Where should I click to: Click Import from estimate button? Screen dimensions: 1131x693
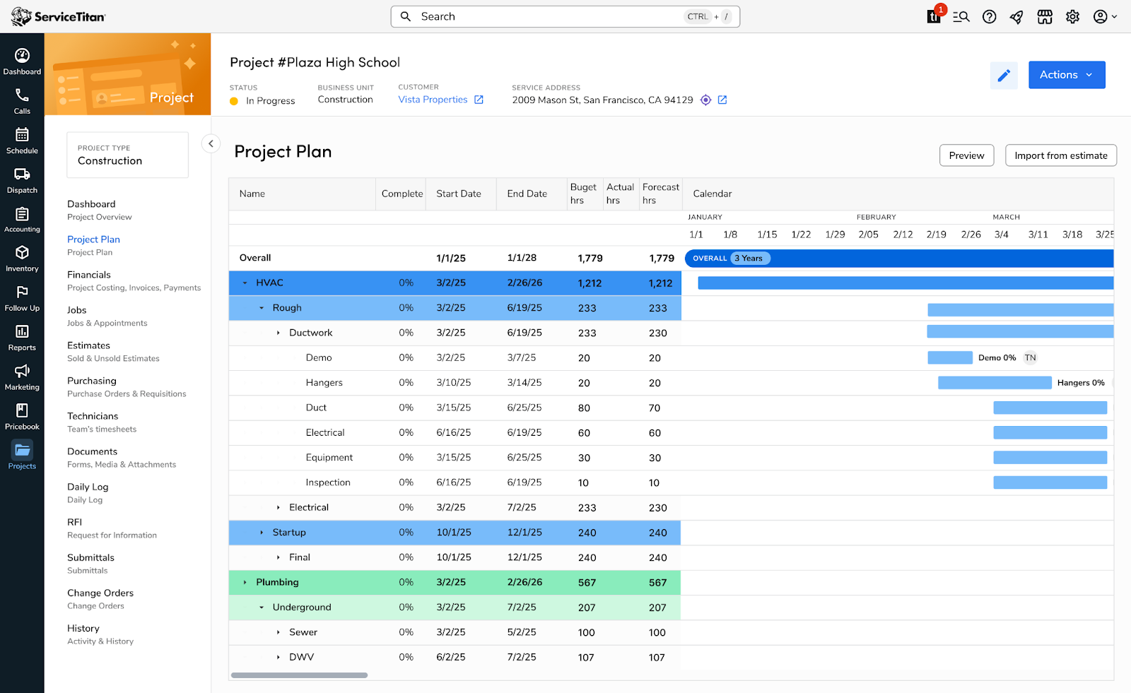click(x=1061, y=155)
